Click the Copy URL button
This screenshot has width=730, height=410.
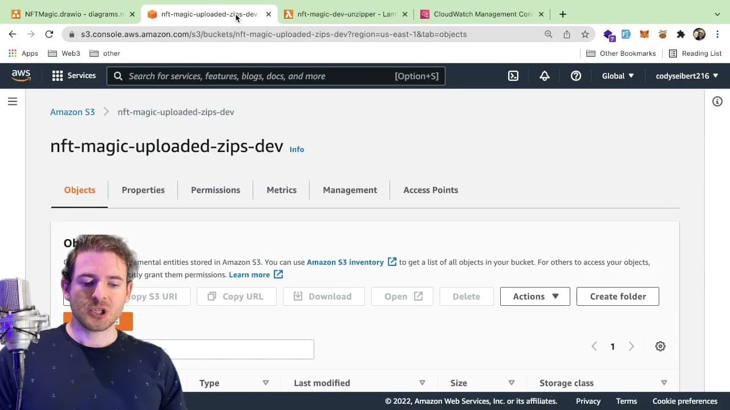click(x=237, y=296)
